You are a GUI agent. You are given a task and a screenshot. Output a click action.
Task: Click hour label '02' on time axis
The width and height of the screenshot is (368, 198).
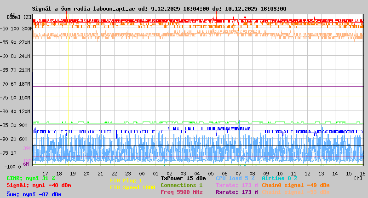[169, 174]
